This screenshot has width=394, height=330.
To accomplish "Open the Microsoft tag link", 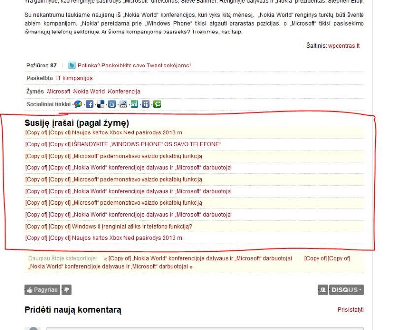I will 59,91.
